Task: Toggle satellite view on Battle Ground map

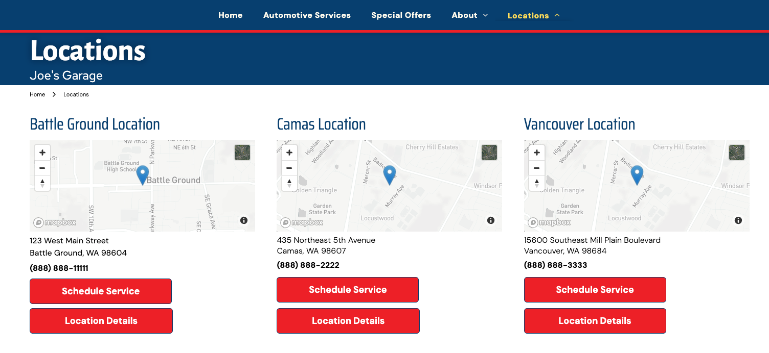Action: coord(242,153)
